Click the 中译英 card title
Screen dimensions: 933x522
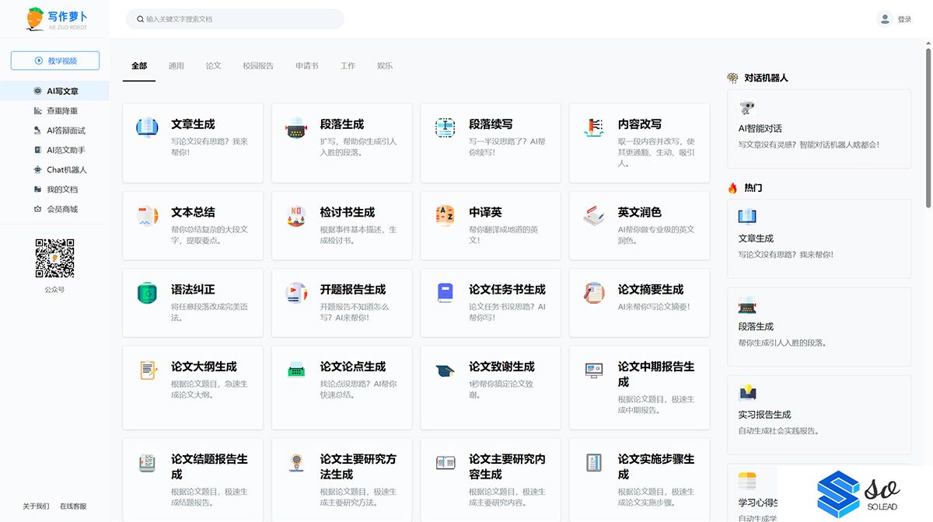tap(485, 212)
